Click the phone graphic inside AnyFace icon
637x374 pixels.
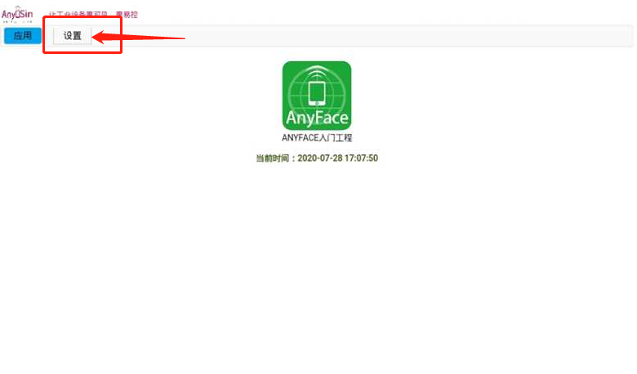coord(317,93)
